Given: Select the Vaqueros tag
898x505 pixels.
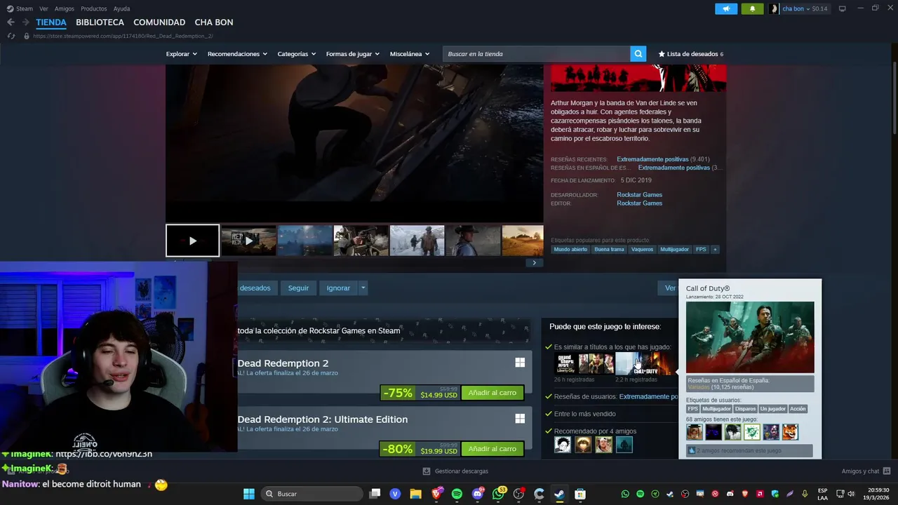Looking at the screenshot, I should 642,249.
